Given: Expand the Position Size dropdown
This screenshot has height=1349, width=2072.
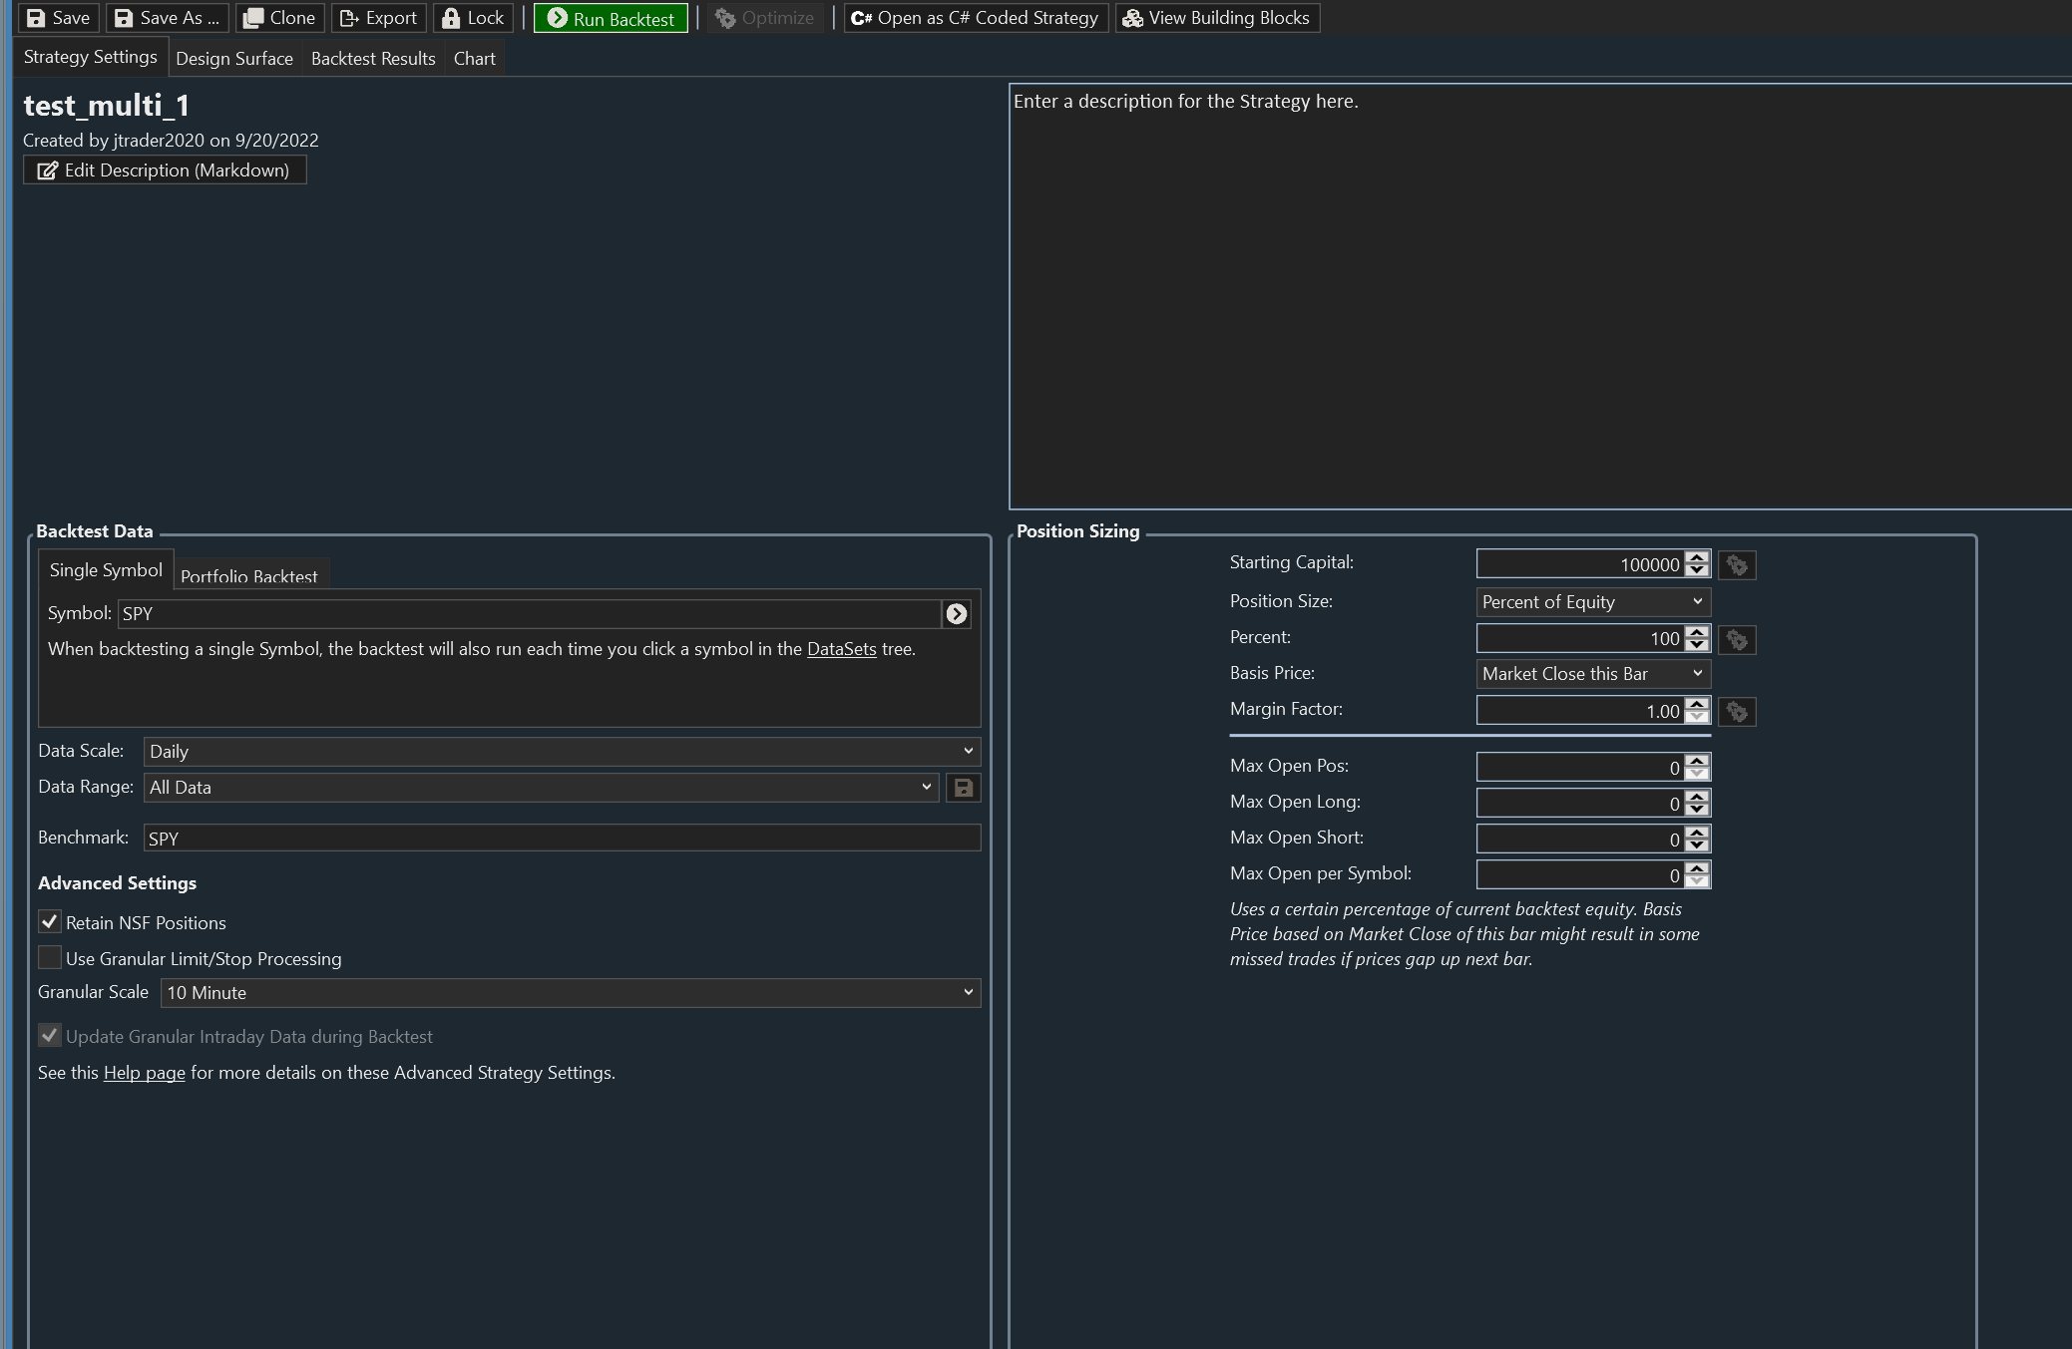Looking at the screenshot, I should (1592, 602).
